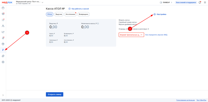Open the warehouse box sidebar icon
This screenshot has height=102, width=208.
click(3, 44)
